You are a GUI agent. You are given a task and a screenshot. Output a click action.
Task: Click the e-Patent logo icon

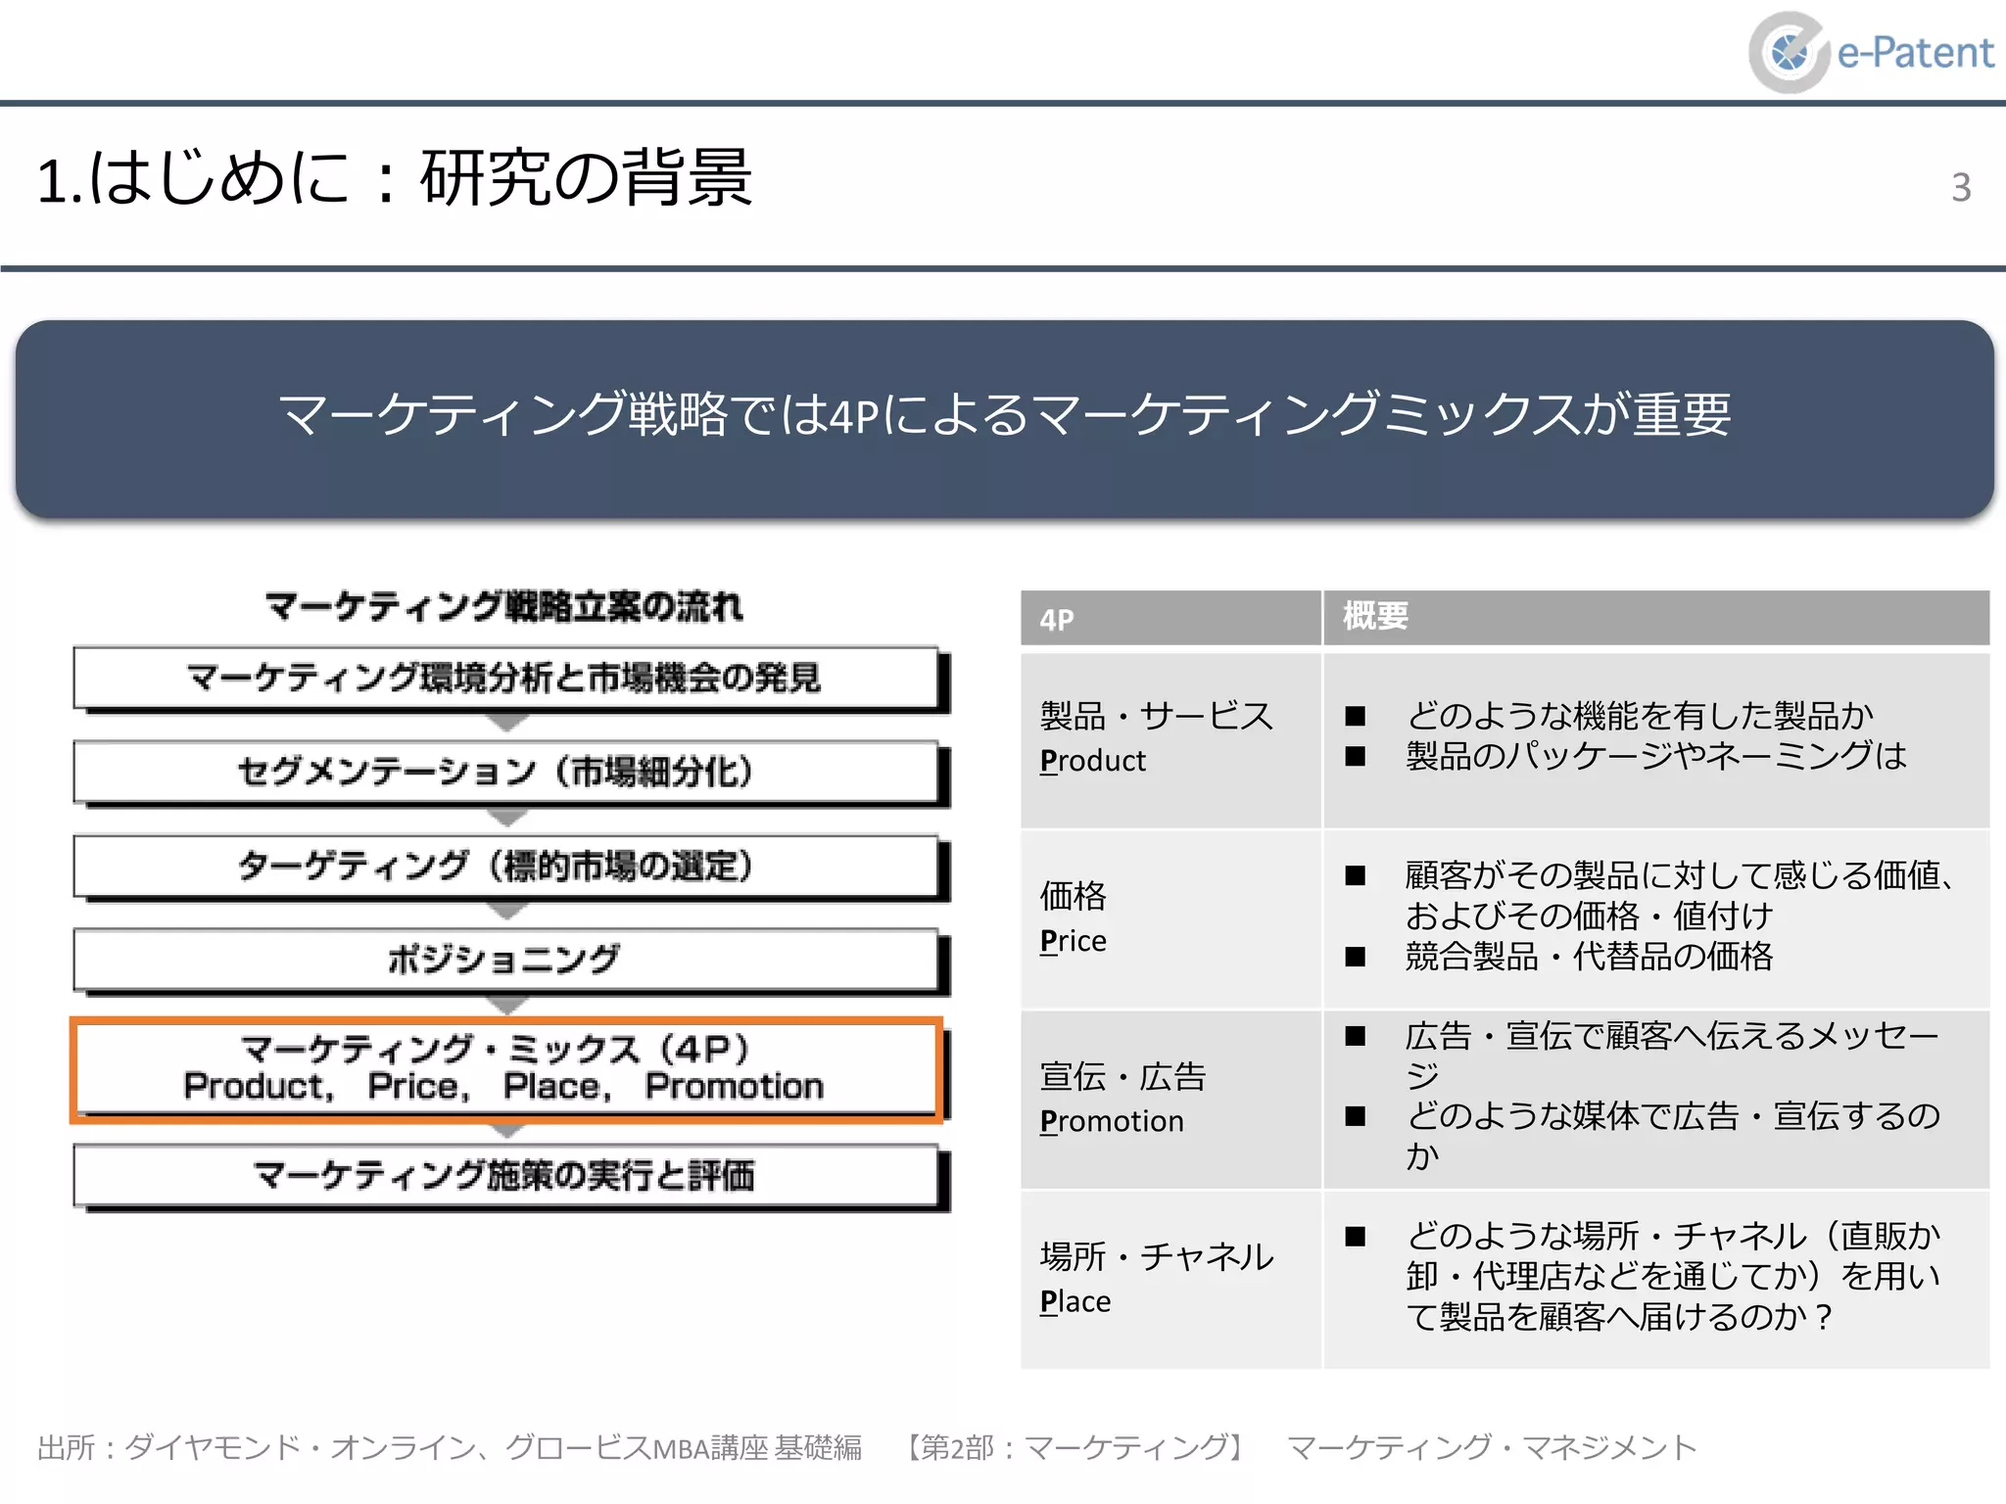(x=1789, y=52)
